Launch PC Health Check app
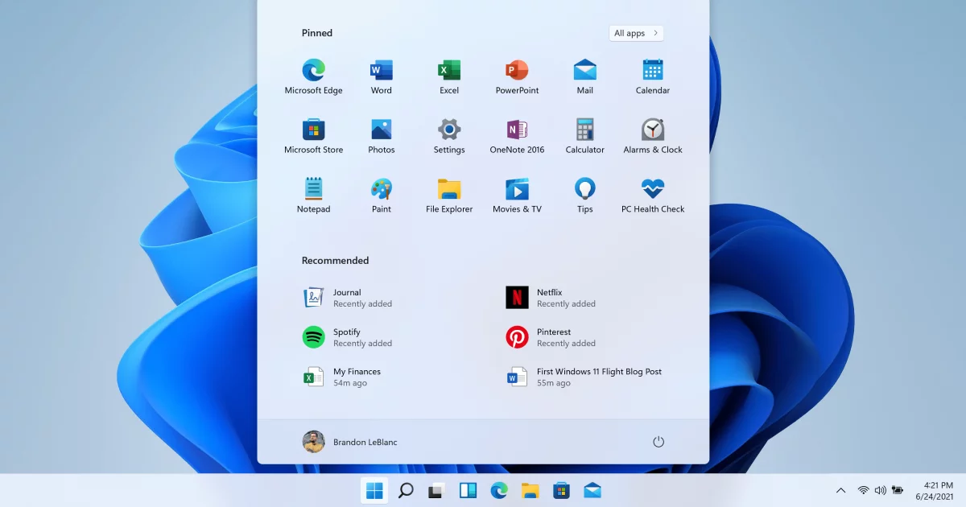This screenshot has width=966, height=507. [652, 190]
